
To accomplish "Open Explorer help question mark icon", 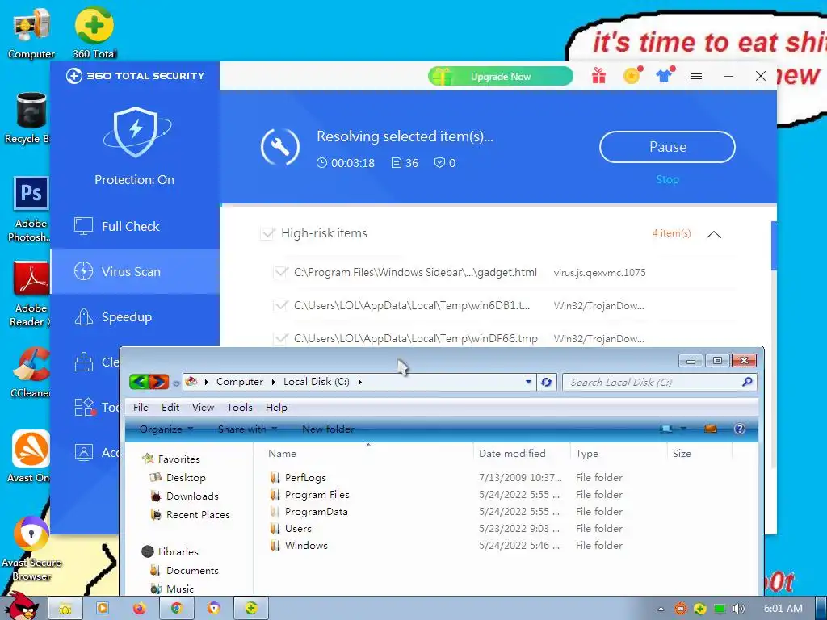I will tap(740, 429).
